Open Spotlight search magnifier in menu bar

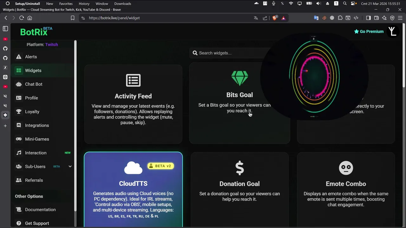coord(345,4)
